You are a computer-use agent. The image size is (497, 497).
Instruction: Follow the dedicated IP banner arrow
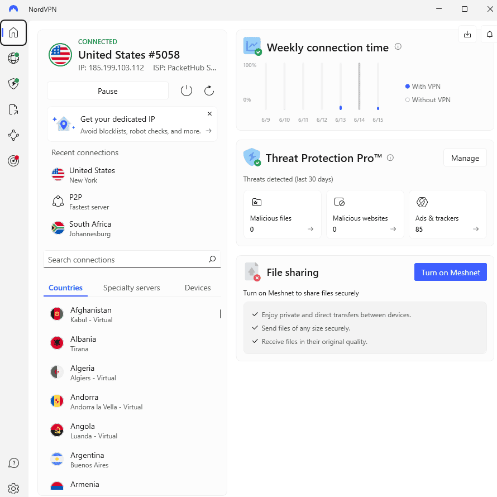(208, 131)
